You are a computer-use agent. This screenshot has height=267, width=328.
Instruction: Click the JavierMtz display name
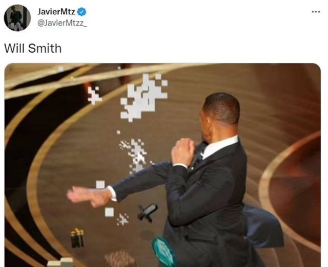click(56, 11)
